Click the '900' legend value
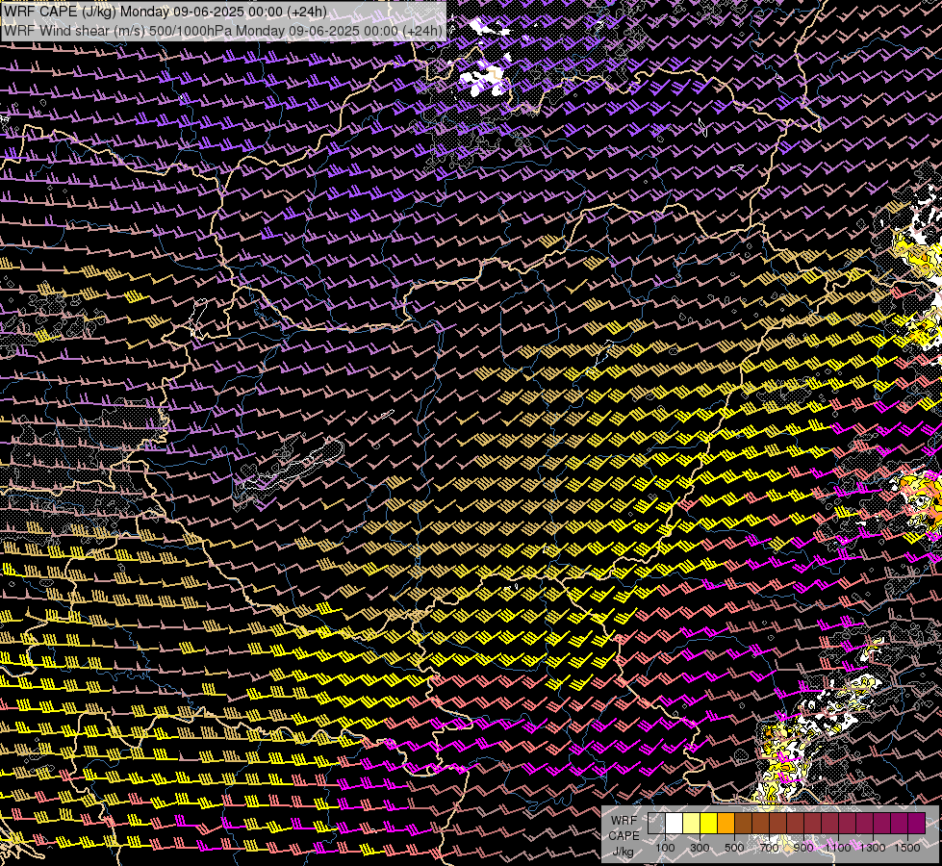This screenshot has height=866, width=942. click(803, 848)
